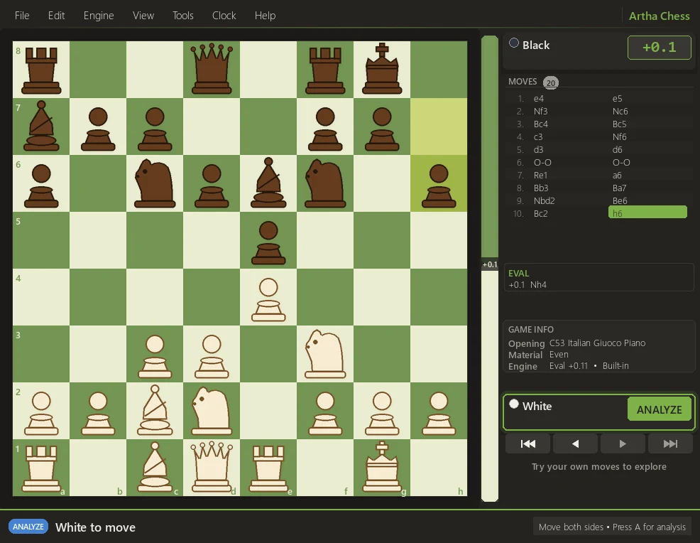Go to move 9. Nbd2
The width and height of the screenshot is (700, 543).
544,201
